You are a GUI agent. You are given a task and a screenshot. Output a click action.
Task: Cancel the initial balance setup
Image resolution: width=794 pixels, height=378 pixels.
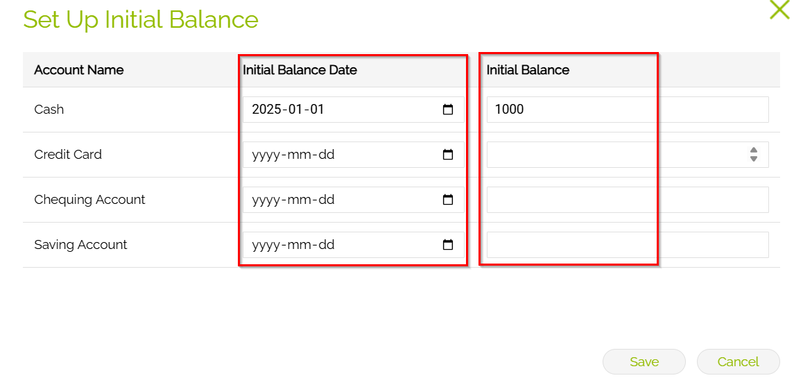pyautogui.click(x=738, y=361)
